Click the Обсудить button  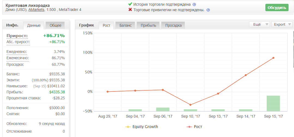point(277,8)
